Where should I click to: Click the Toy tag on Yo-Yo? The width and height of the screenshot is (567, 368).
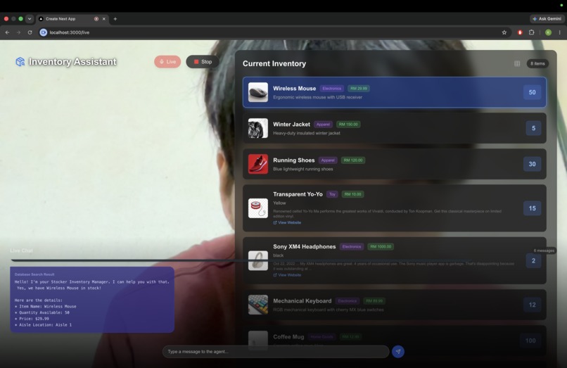click(332, 194)
